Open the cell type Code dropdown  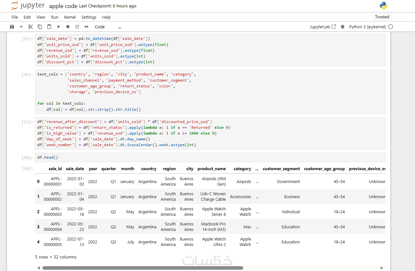108,27
